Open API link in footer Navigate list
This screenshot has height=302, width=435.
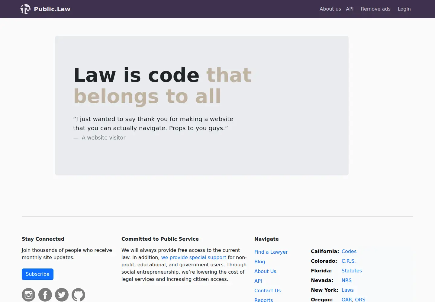(x=258, y=281)
